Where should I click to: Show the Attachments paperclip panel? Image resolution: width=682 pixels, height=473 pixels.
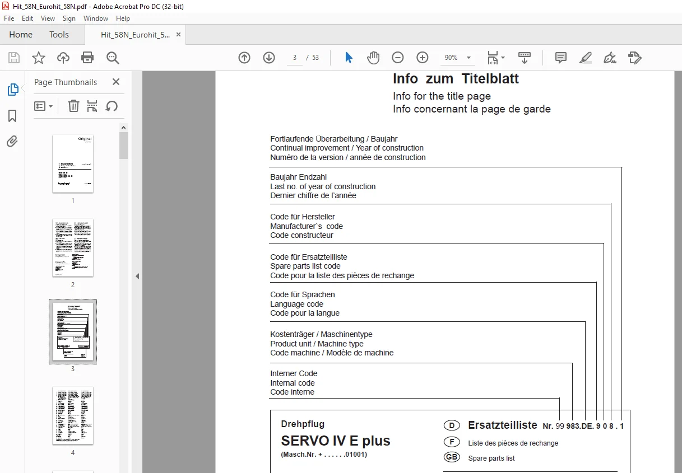click(x=12, y=142)
